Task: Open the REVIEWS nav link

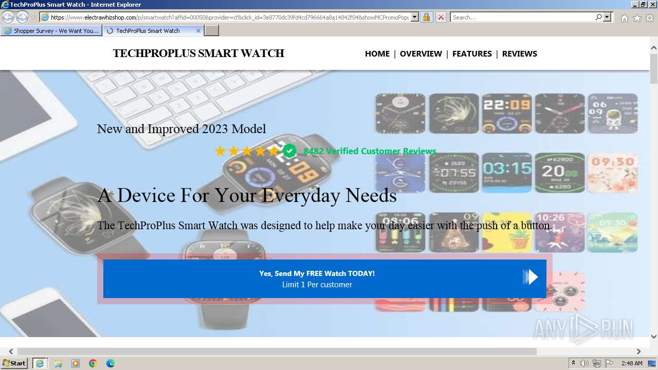Action: (x=519, y=53)
